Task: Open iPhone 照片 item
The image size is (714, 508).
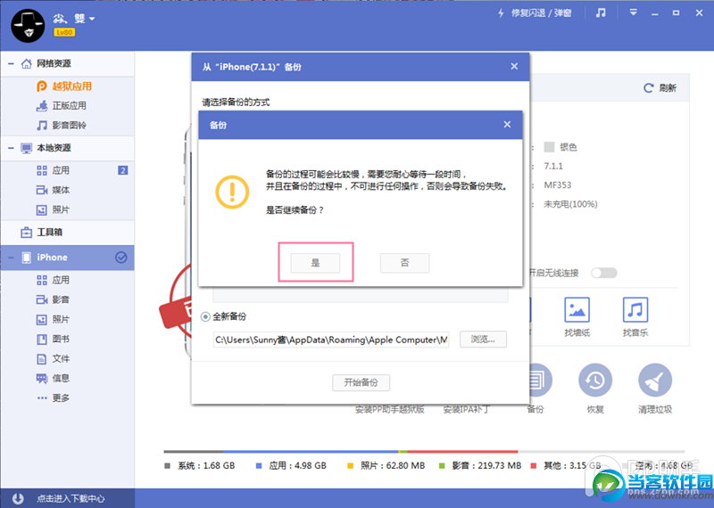Action: coord(61,319)
